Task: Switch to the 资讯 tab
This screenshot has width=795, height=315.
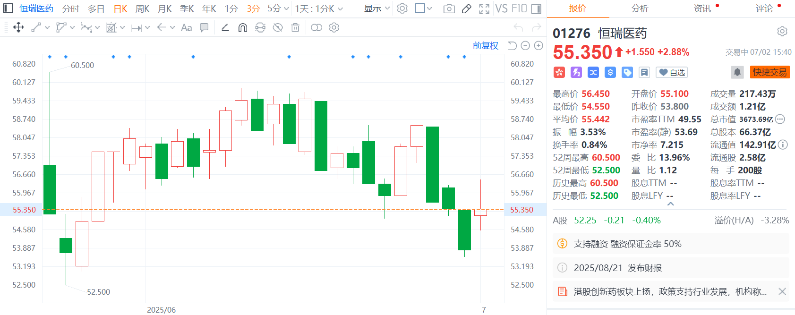Action: point(702,9)
